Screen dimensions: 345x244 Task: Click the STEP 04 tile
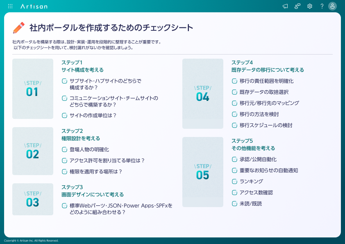[203, 93]
